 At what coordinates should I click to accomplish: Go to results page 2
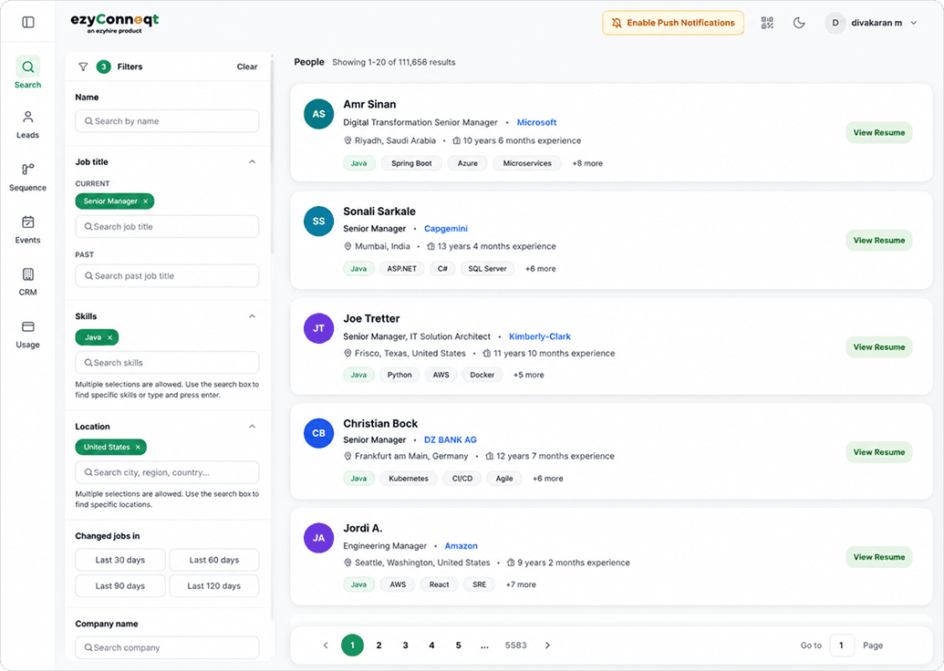(379, 645)
